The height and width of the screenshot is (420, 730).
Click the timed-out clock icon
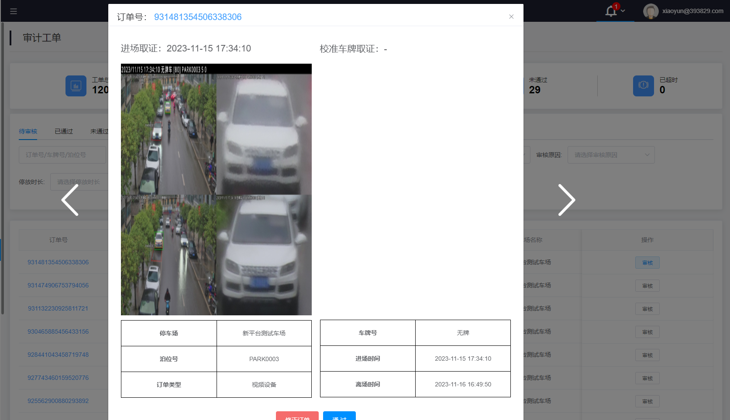643,86
